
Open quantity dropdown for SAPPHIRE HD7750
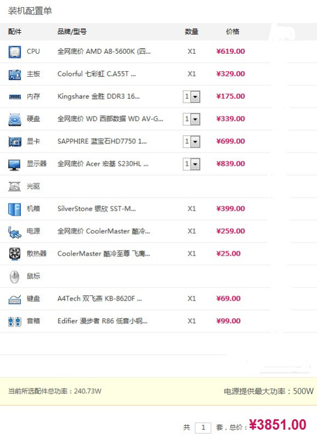click(191, 142)
